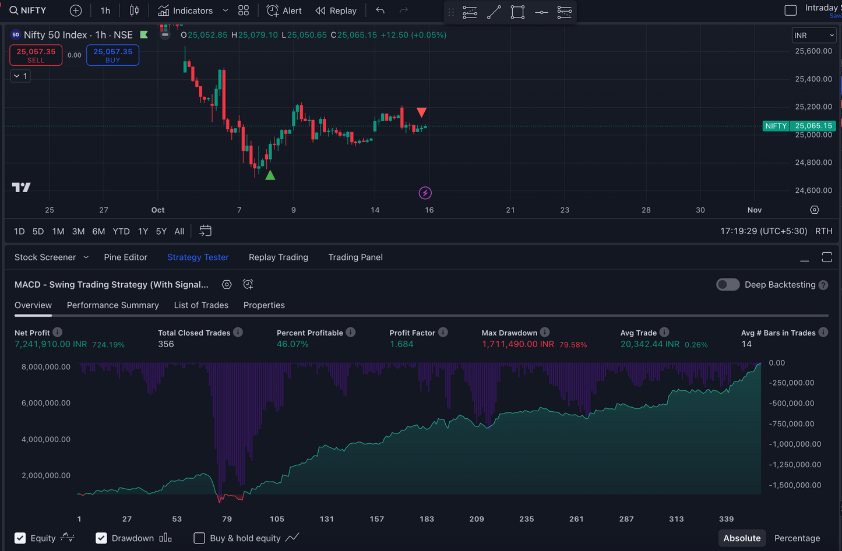Viewport: 842px width, 551px height.
Task: Select the horizontal-lines drawing tool on the floating toolbar
Action: (470, 12)
